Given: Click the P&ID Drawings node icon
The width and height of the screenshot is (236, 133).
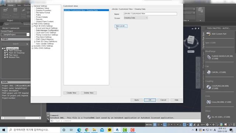Looking at the screenshot, I should tap(7, 51).
